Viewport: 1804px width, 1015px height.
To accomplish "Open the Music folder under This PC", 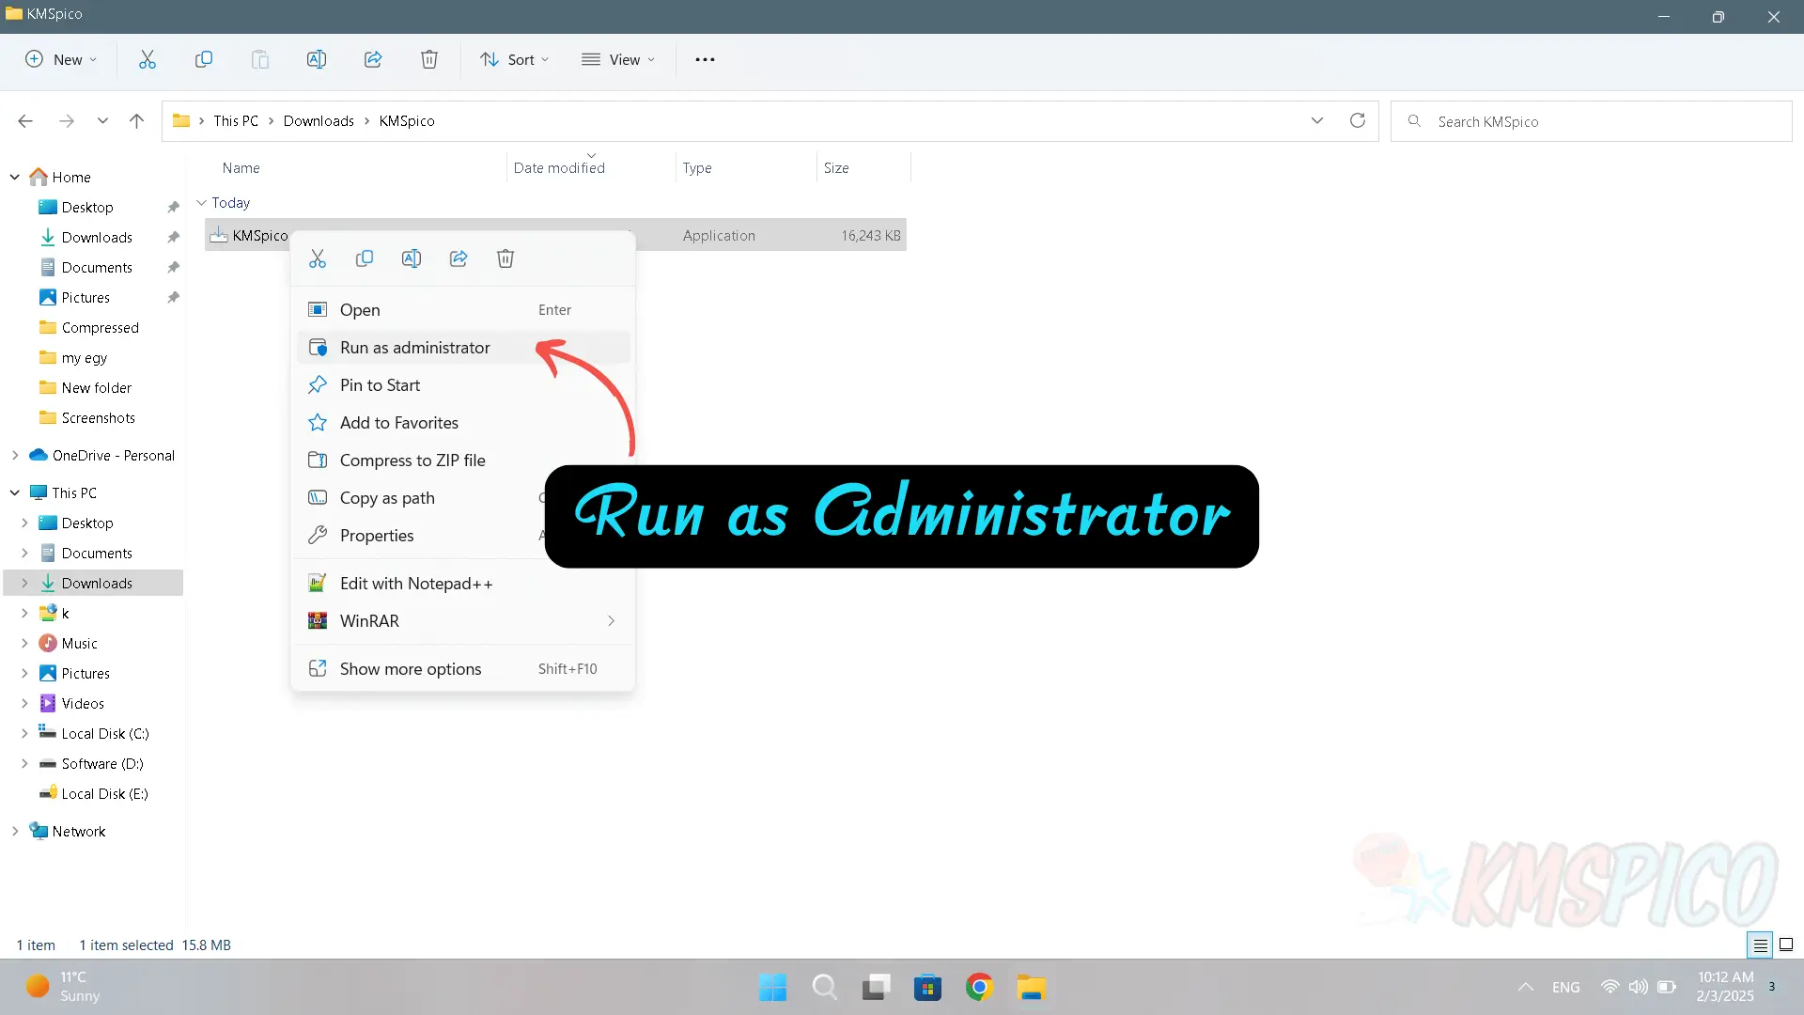I will pyautogui.click(x=79, y=643).
